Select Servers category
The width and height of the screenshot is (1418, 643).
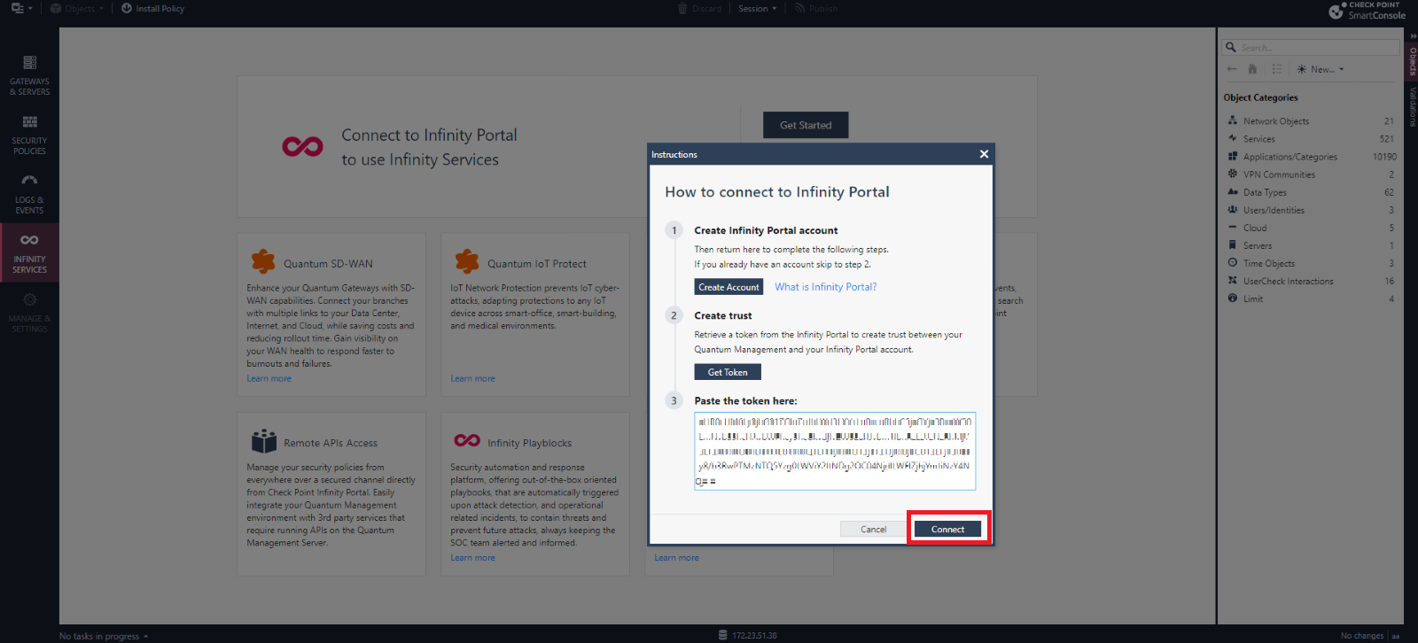(x=1311, y=245)
